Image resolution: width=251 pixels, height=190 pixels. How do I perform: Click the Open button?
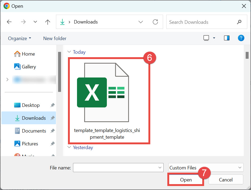(x=186, y=180)
